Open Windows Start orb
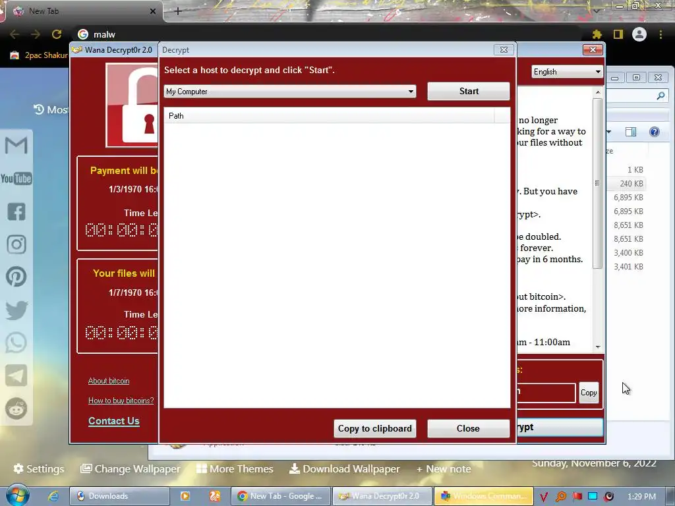 pyautogui.click(x=17, y=495)
